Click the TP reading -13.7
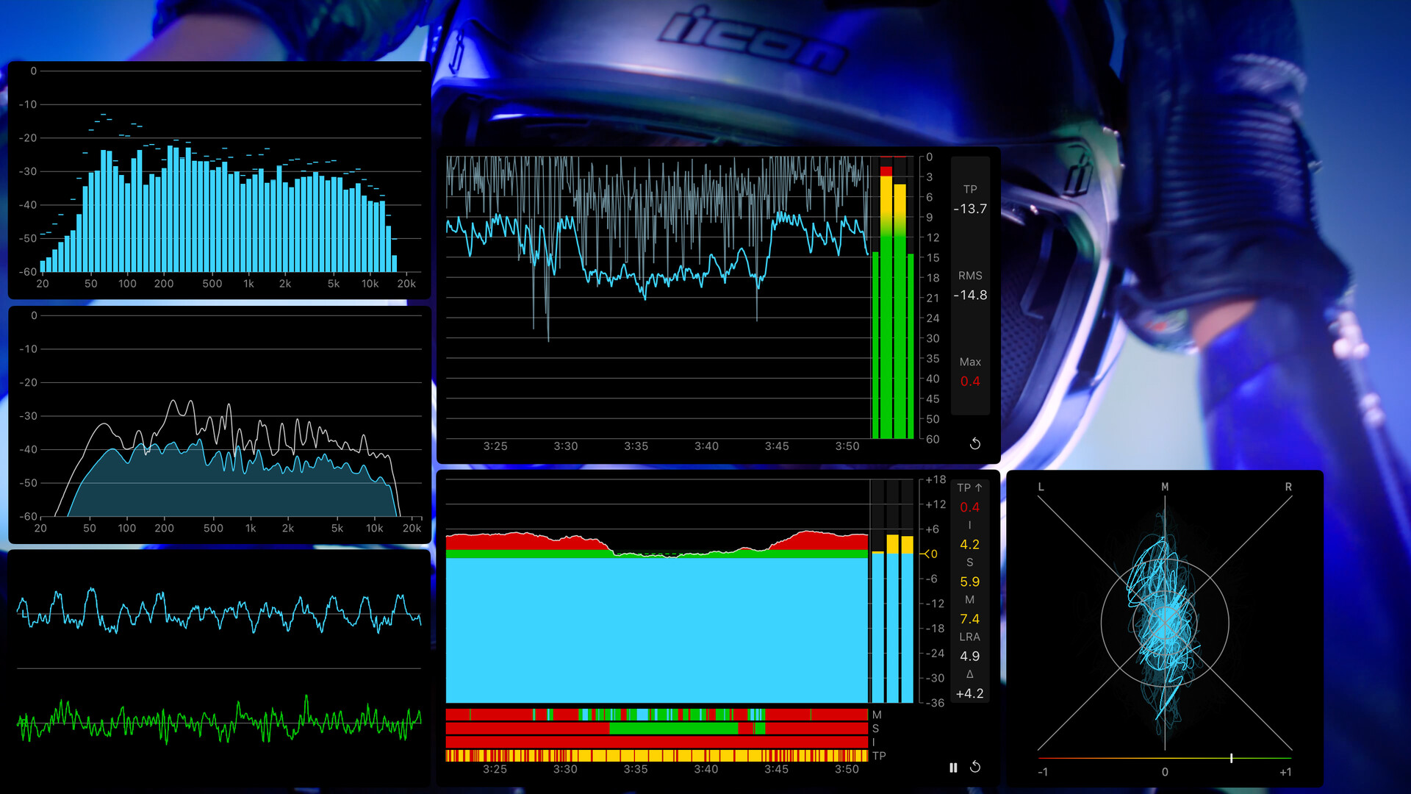This screenshot has width=1411, height=794. [x=970, y=209]
